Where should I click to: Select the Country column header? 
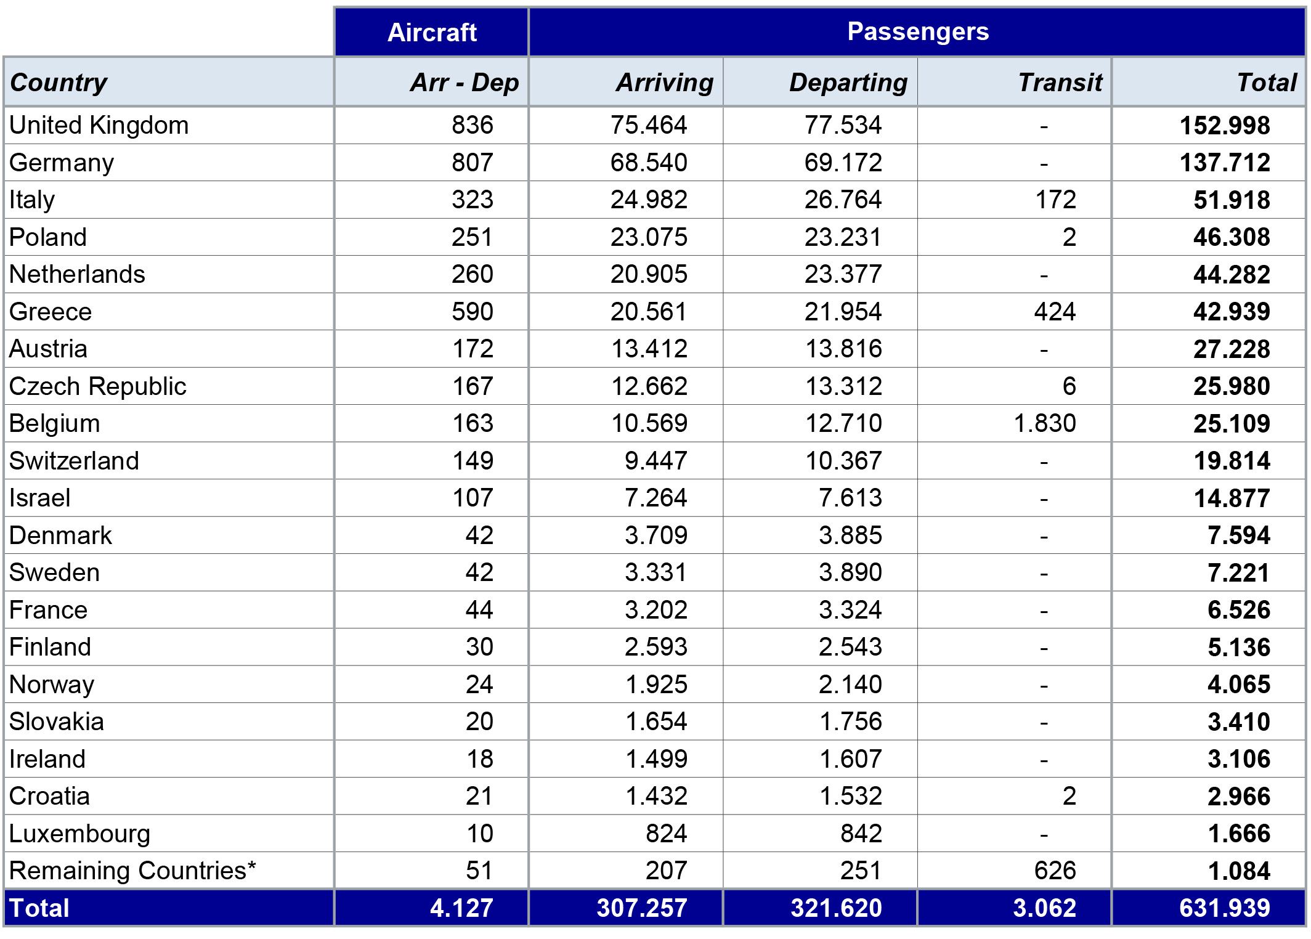pos(169,82)
